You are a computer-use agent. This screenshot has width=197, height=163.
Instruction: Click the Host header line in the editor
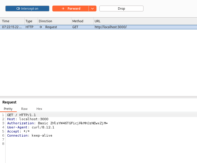(x=28, y=119)
